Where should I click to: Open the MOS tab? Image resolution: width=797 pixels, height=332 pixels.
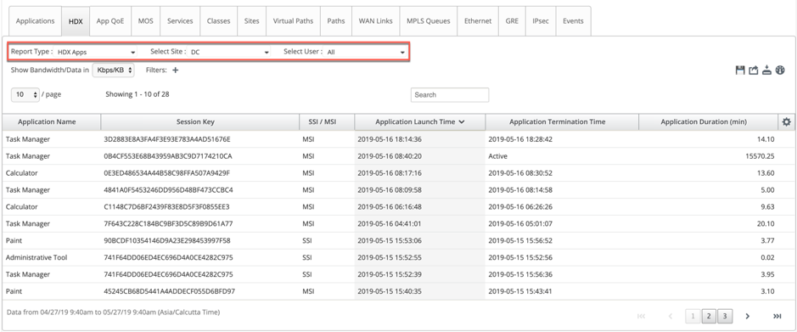coord(146,21)
